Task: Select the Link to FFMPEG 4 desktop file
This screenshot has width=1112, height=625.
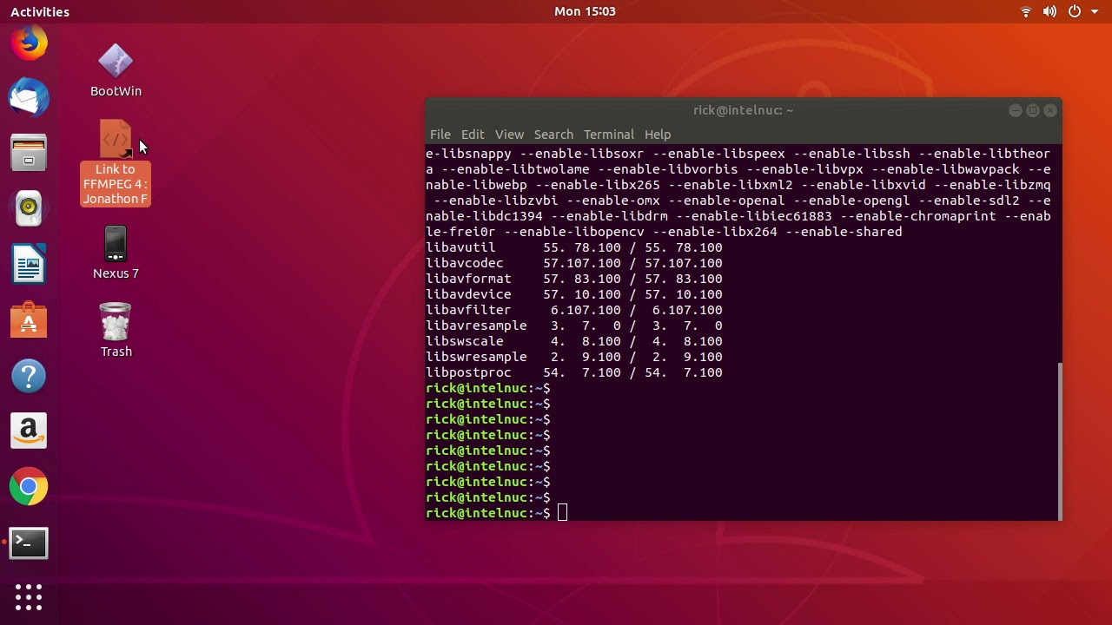Action: pyautogui.click(x=116, y=163)
